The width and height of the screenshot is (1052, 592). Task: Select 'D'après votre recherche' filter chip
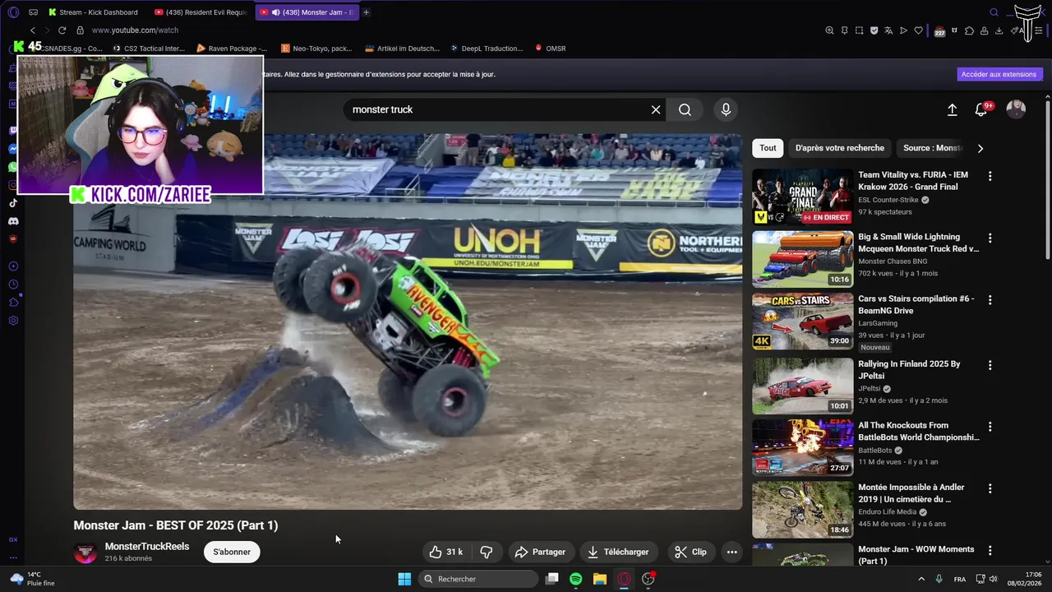point(839,148)
